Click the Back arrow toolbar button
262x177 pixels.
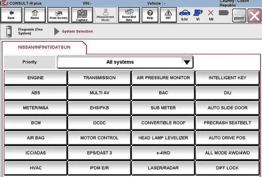[x=11, y=15]
